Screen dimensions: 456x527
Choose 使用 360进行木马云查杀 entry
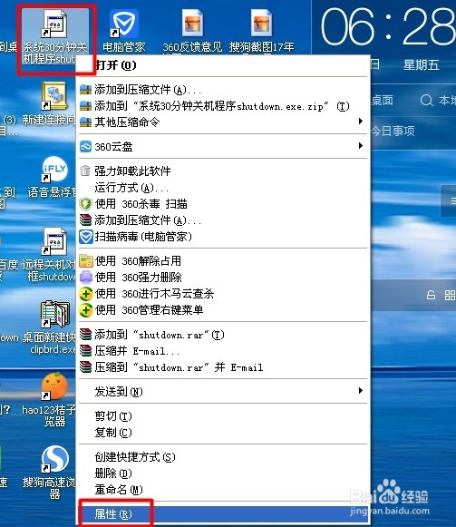click(x=223, y=294)
